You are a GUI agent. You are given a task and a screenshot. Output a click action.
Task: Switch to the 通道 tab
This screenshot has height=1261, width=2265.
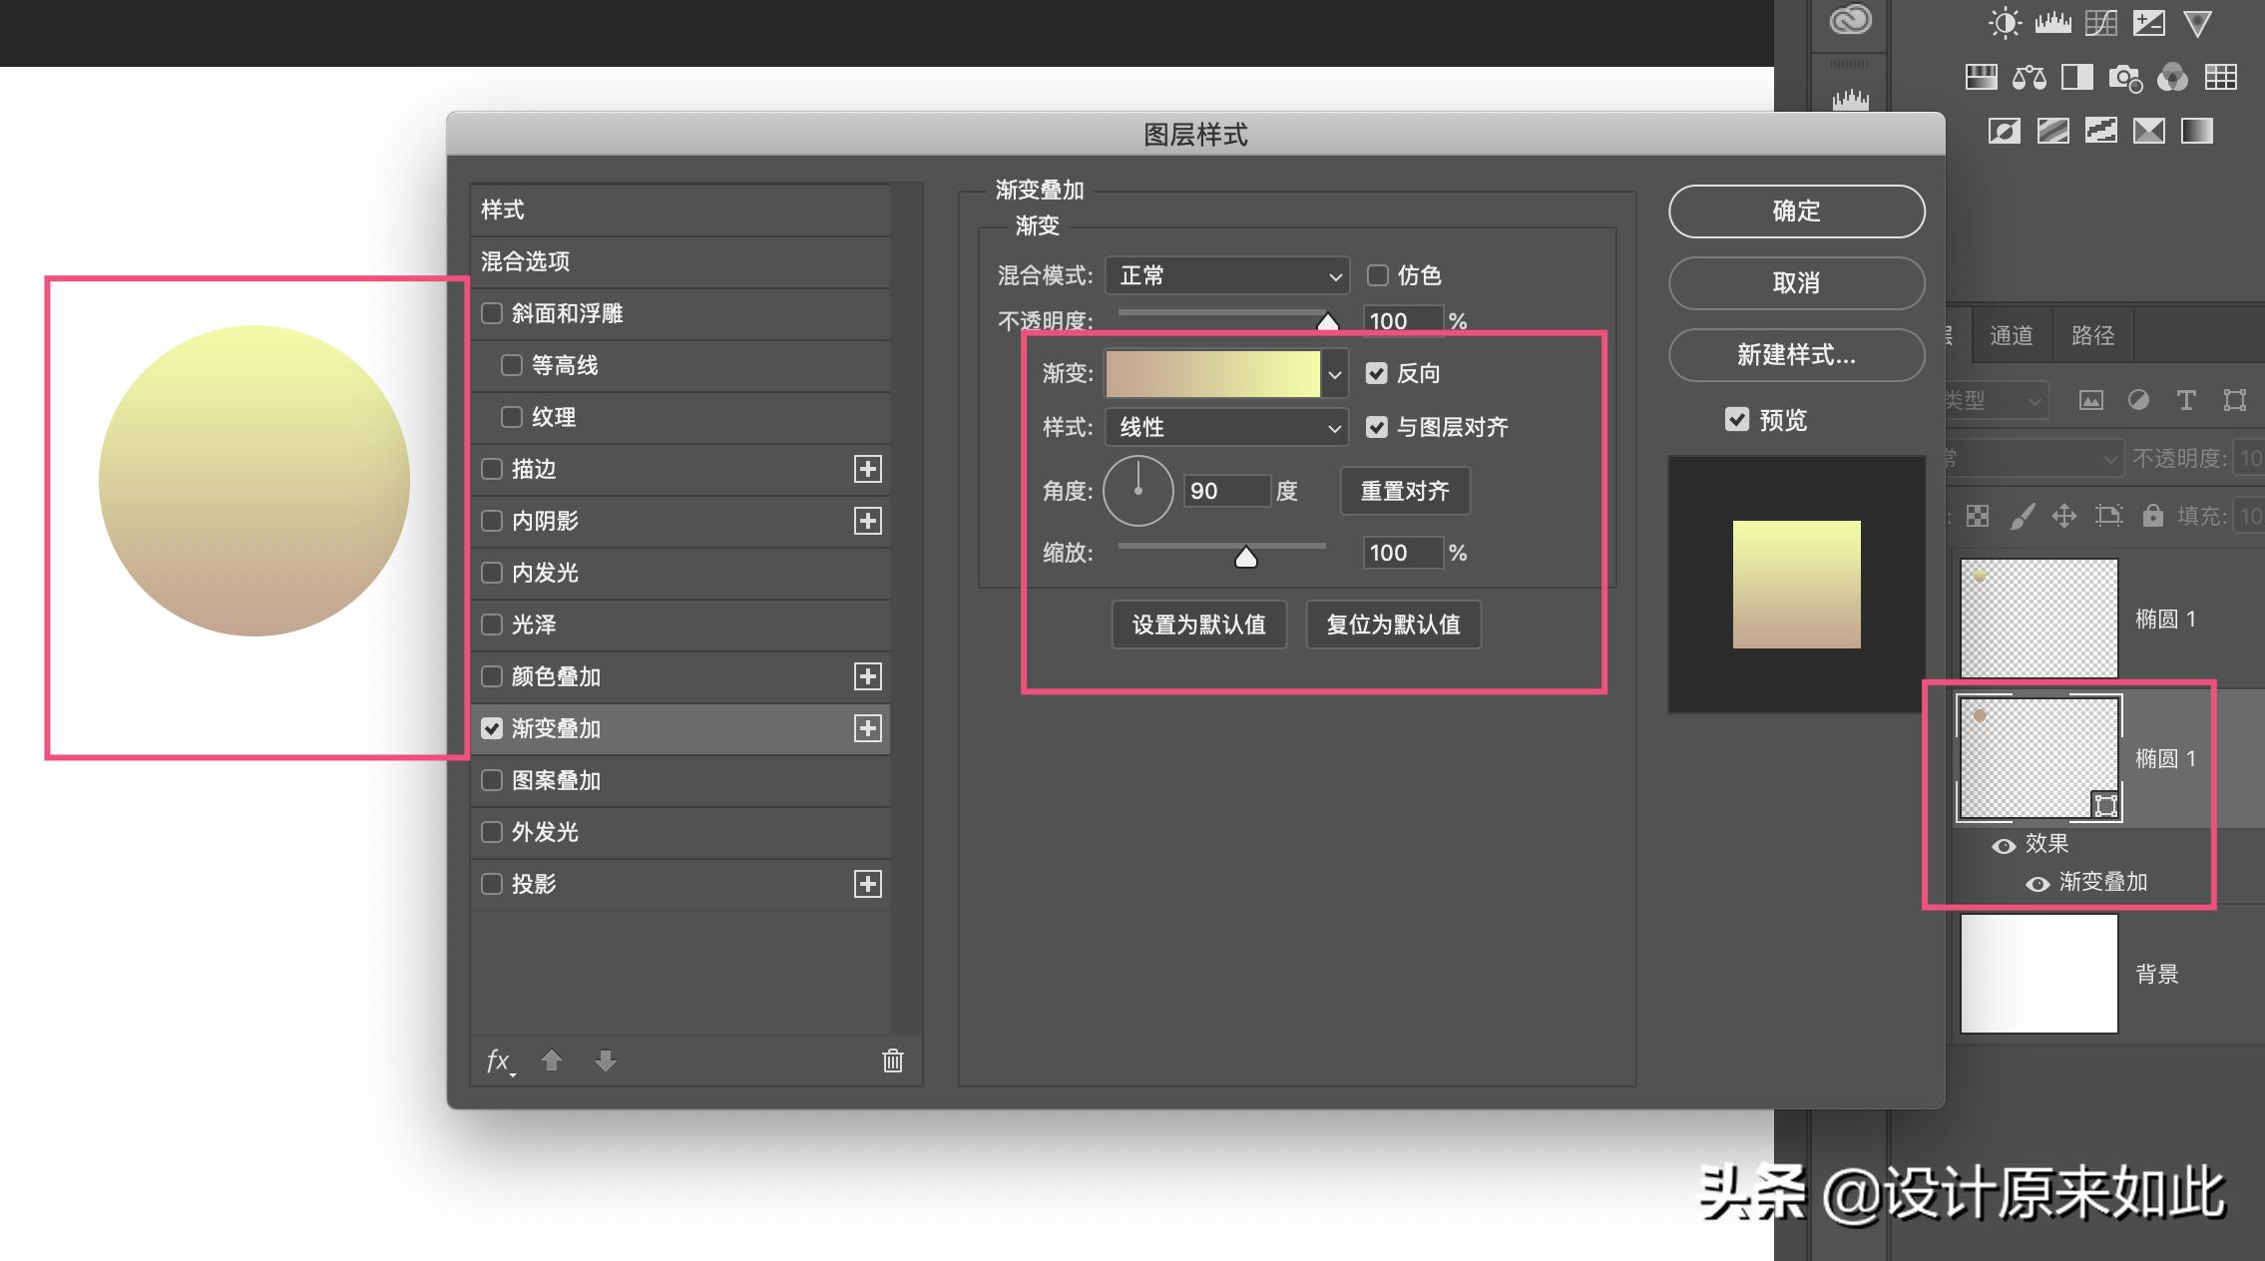pos(2013,335)
